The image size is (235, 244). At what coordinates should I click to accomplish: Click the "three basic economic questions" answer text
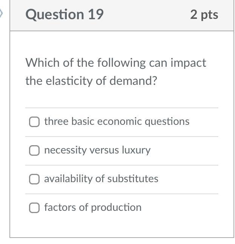click(x=117, y=121)
